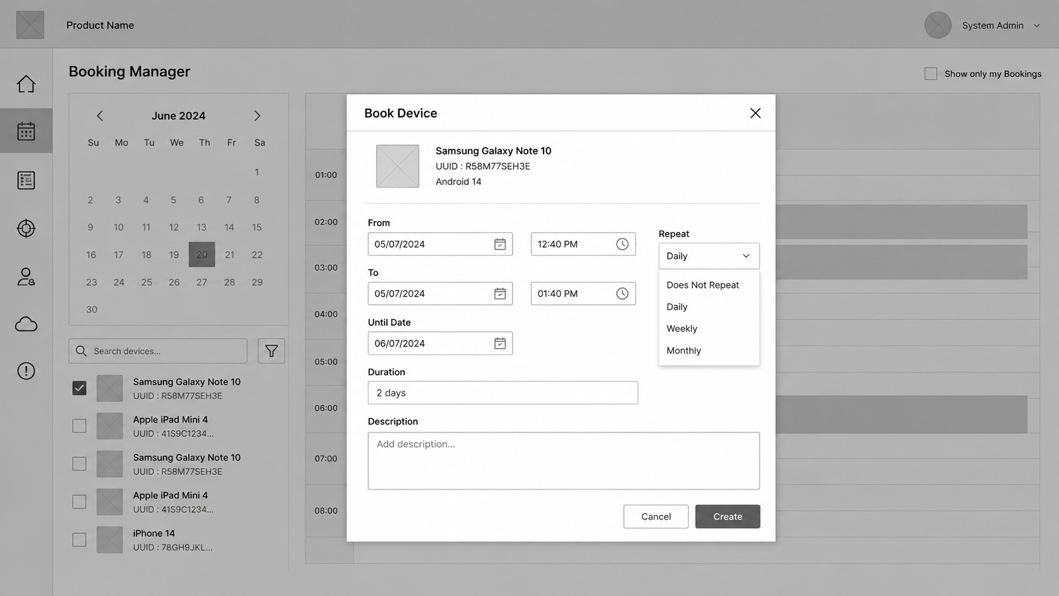Go to next month in calendar

(x=257, y=115)
